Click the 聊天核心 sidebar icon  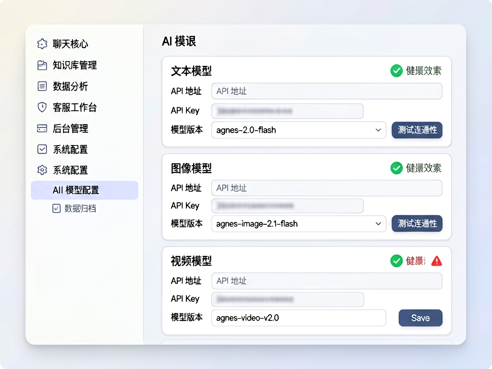pos(42,44)
